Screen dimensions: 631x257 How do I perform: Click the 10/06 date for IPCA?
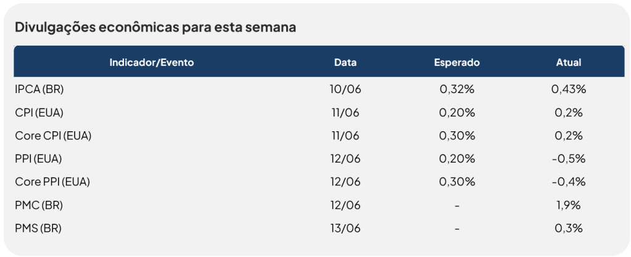pyautogui.click(x=345, y=90)
